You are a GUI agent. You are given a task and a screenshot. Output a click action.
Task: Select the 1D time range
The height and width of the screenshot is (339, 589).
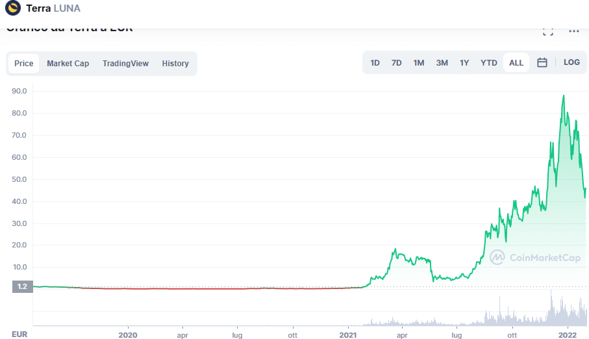[375, 63]
